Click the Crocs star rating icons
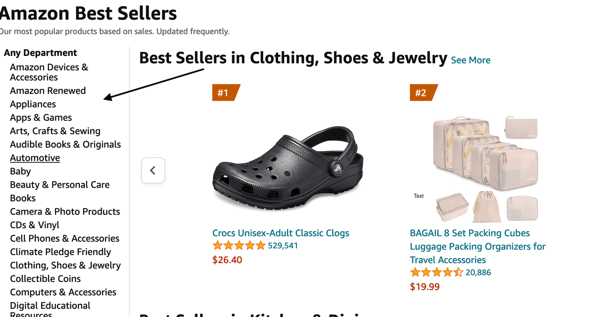The height and width of the screenshot is (317, 595). tap(239, 246)
